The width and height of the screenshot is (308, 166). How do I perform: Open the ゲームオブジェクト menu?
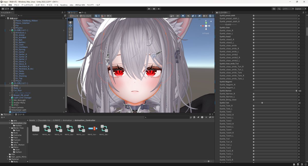27,5
